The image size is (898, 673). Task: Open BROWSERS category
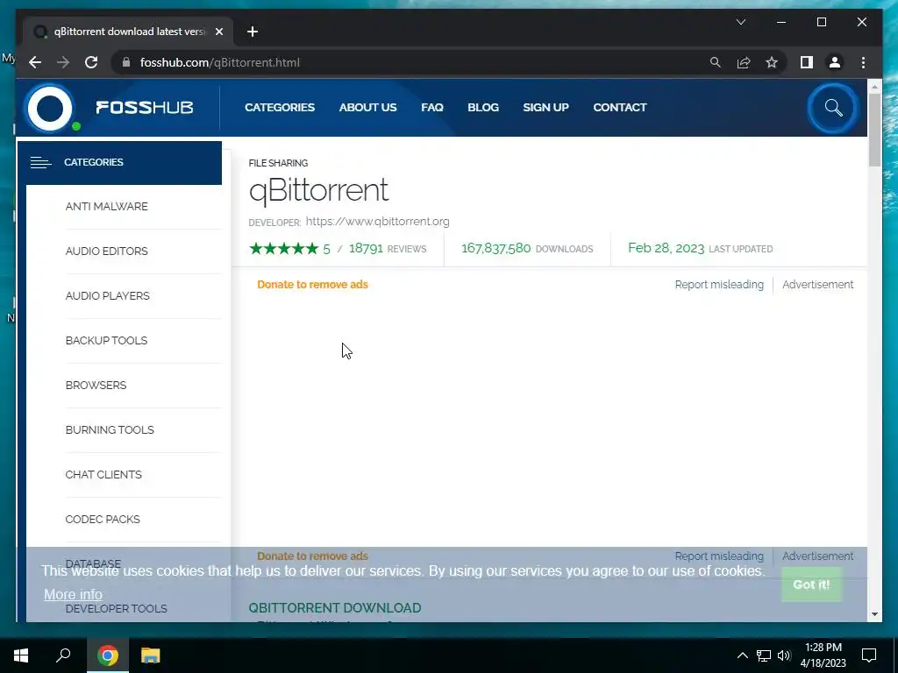click(96, 386)
